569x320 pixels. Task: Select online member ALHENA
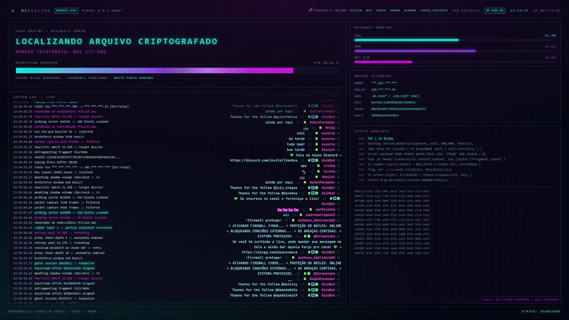click(x=410, y=10)
